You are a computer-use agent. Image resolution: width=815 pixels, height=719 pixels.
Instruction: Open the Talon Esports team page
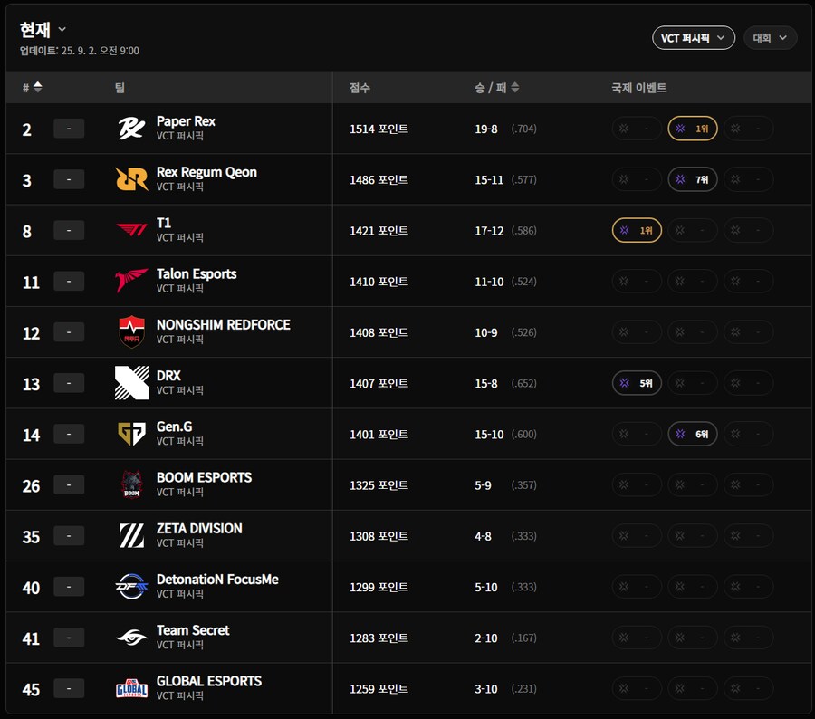[197, 274]
